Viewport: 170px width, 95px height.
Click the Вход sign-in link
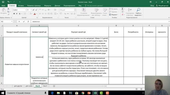[x=152, y=6]
